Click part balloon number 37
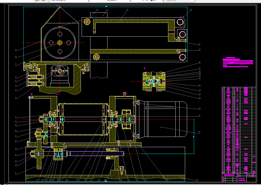The image size is (261, 185). point(199,116)
